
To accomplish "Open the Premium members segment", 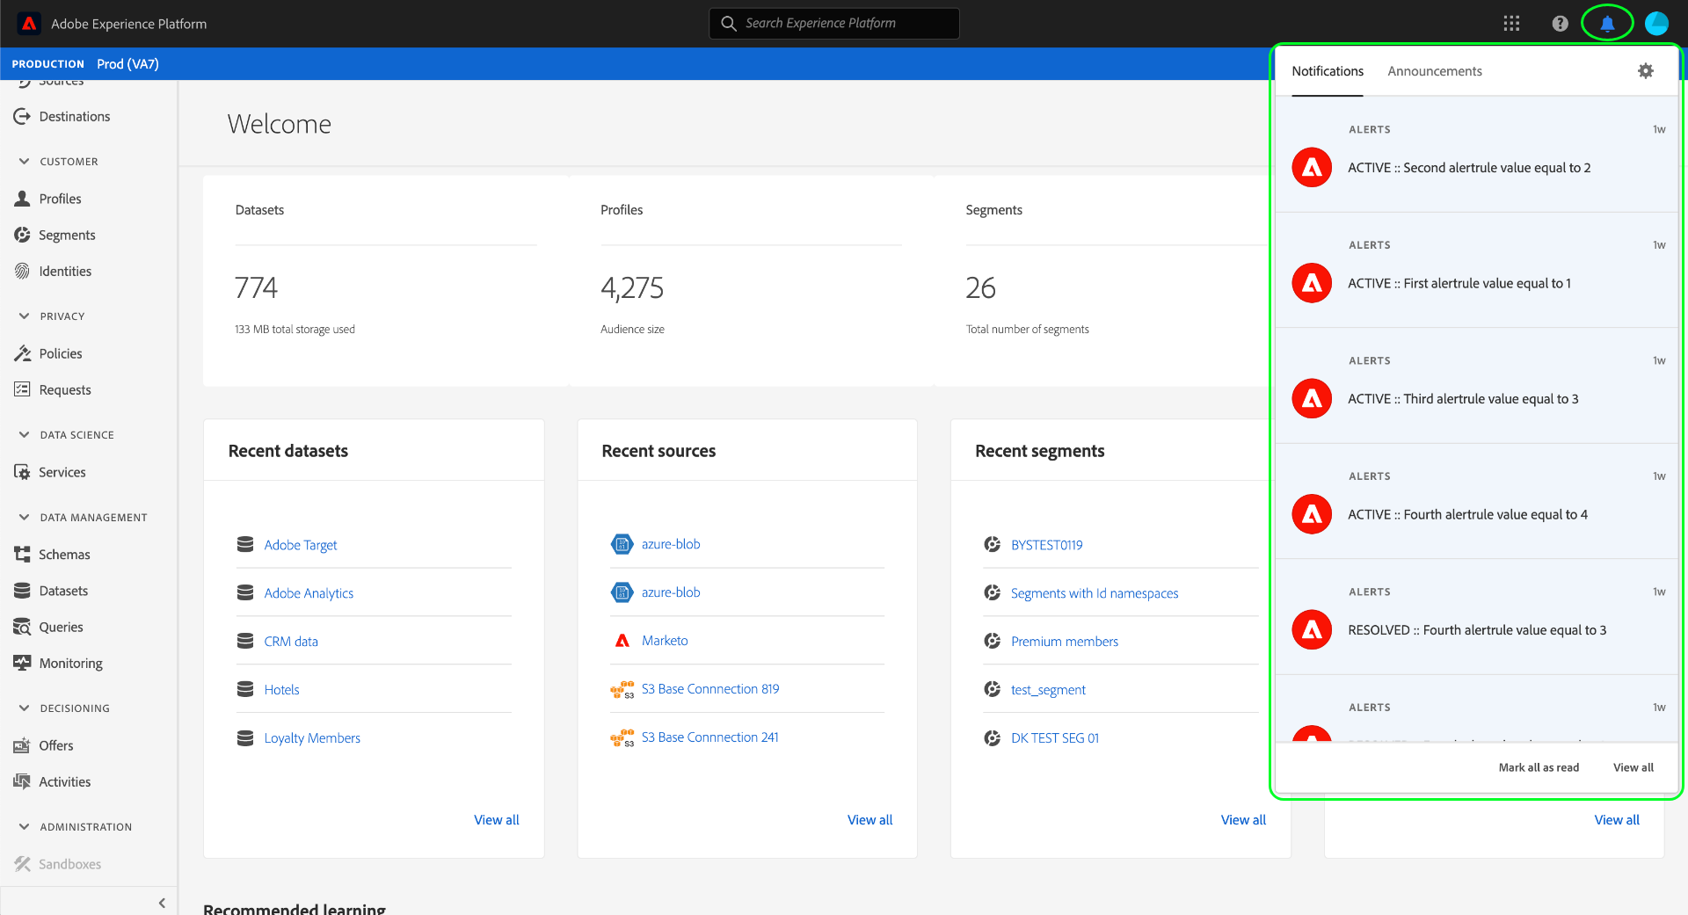I will click(x=1065, y=642).
